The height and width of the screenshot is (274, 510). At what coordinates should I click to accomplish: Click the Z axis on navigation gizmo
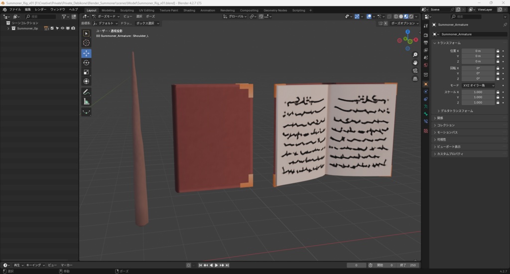(407, 32)
